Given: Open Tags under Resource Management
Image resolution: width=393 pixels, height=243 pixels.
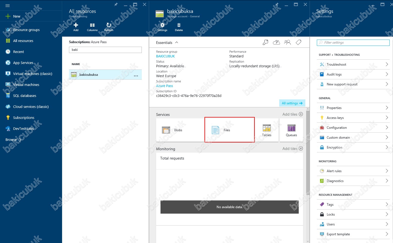Looking at the screenshot, I should coord(353,205).
